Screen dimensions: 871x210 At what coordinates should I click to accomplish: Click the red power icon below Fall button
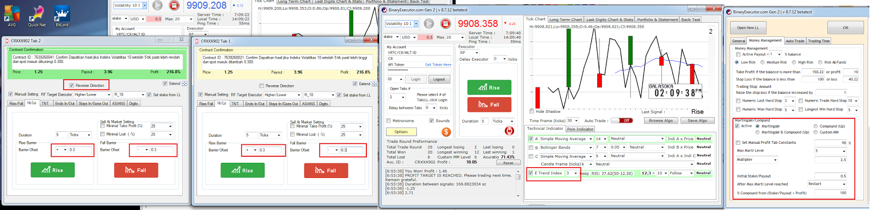point(509,130)
